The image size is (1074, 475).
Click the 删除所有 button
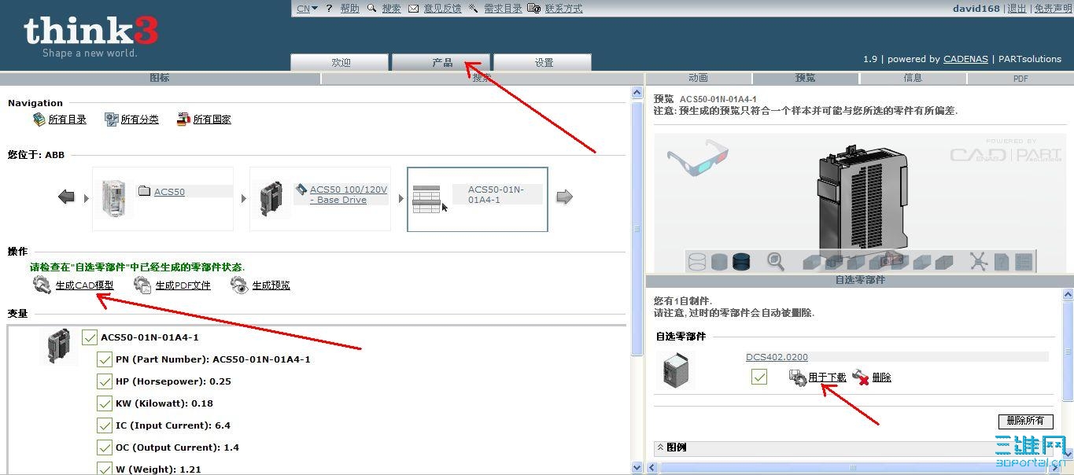pos(1025,421)
